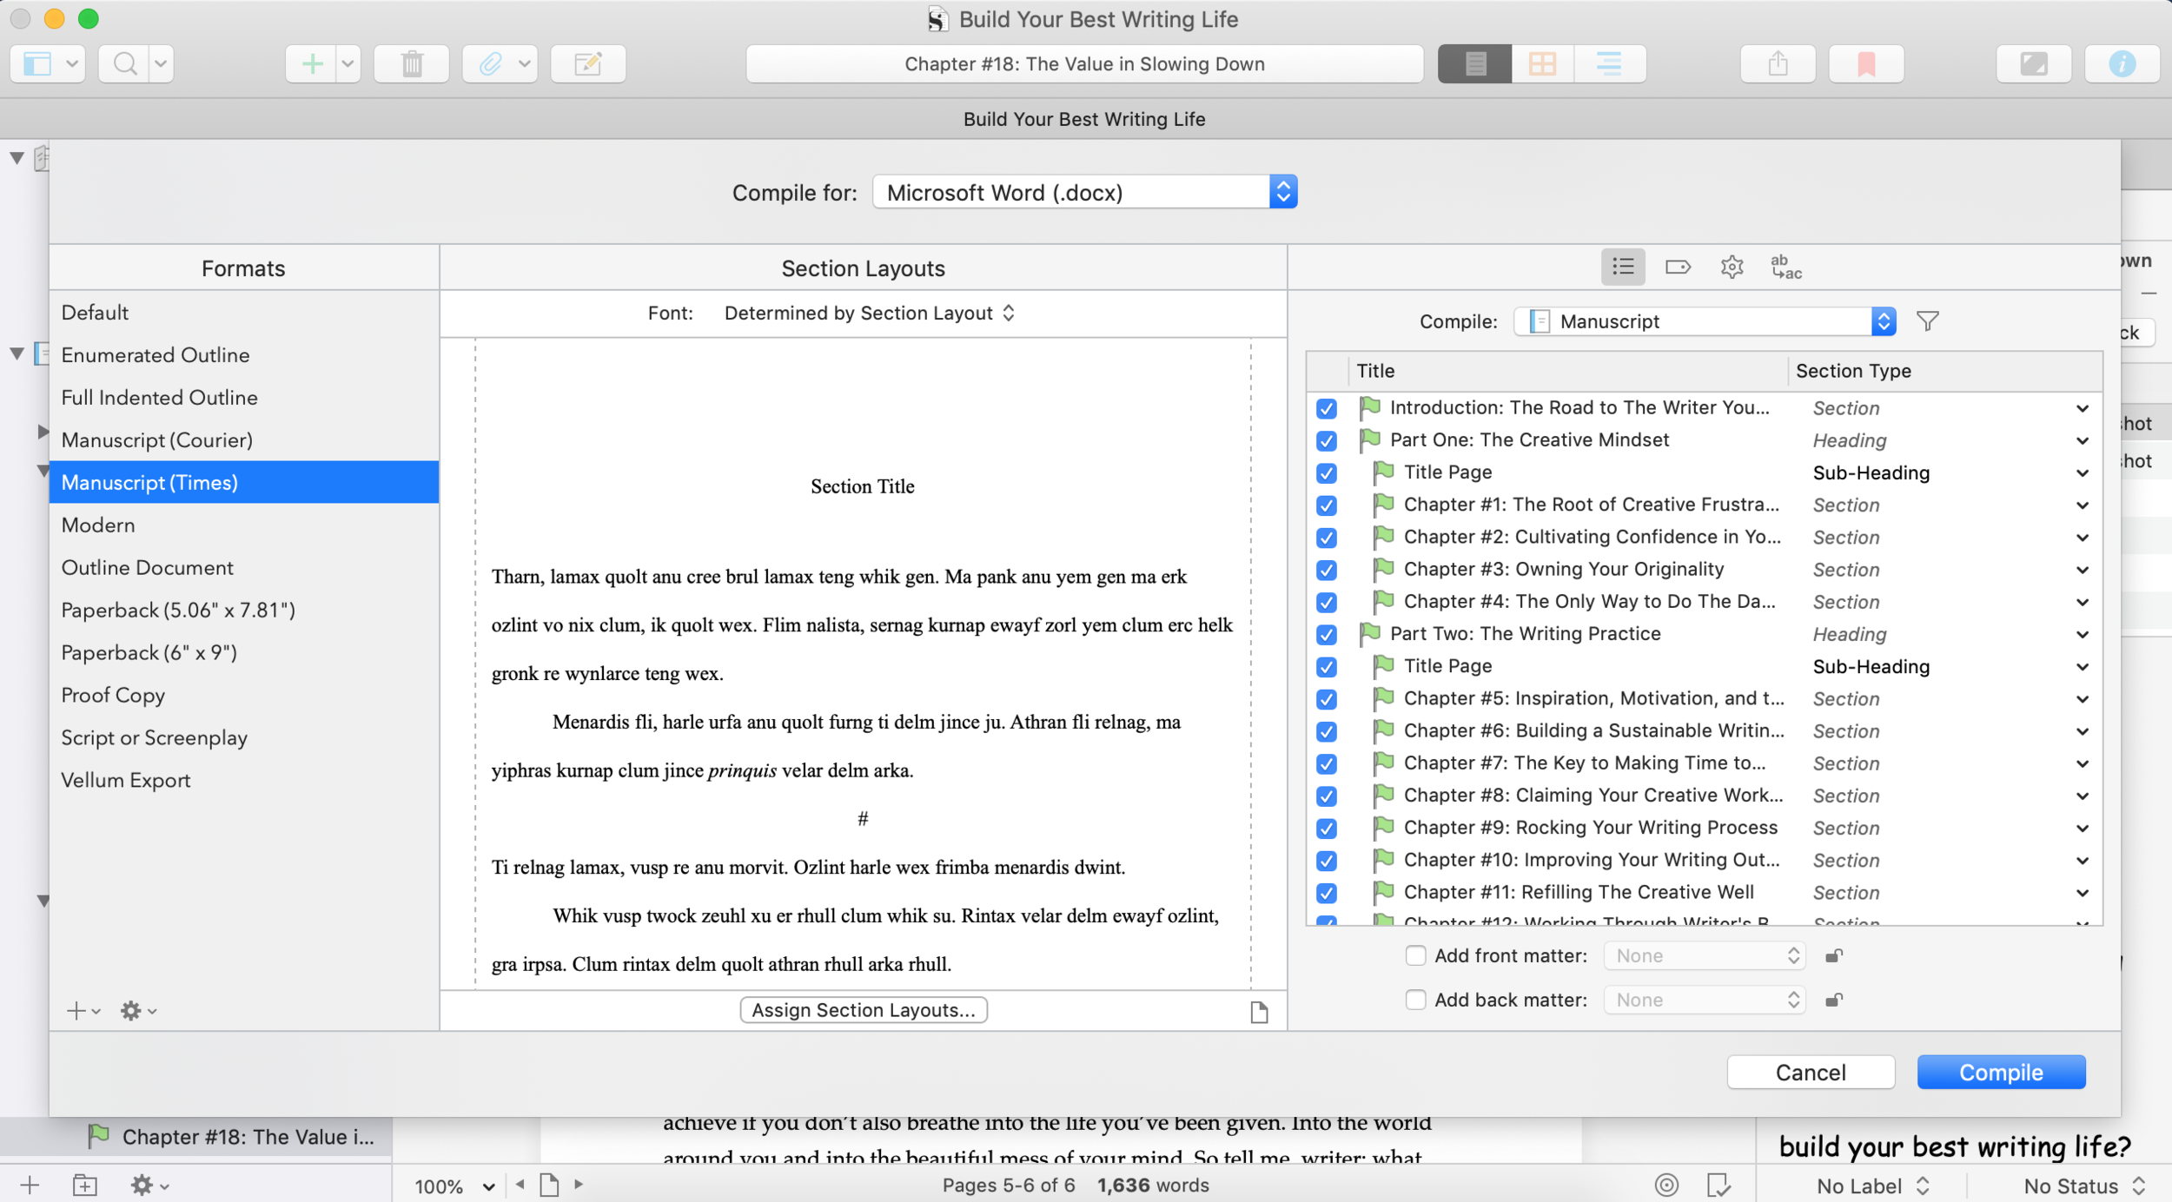Open the front matter None dropdown
Viewport: 2172px width, 1202px height.
(1705, 955)
